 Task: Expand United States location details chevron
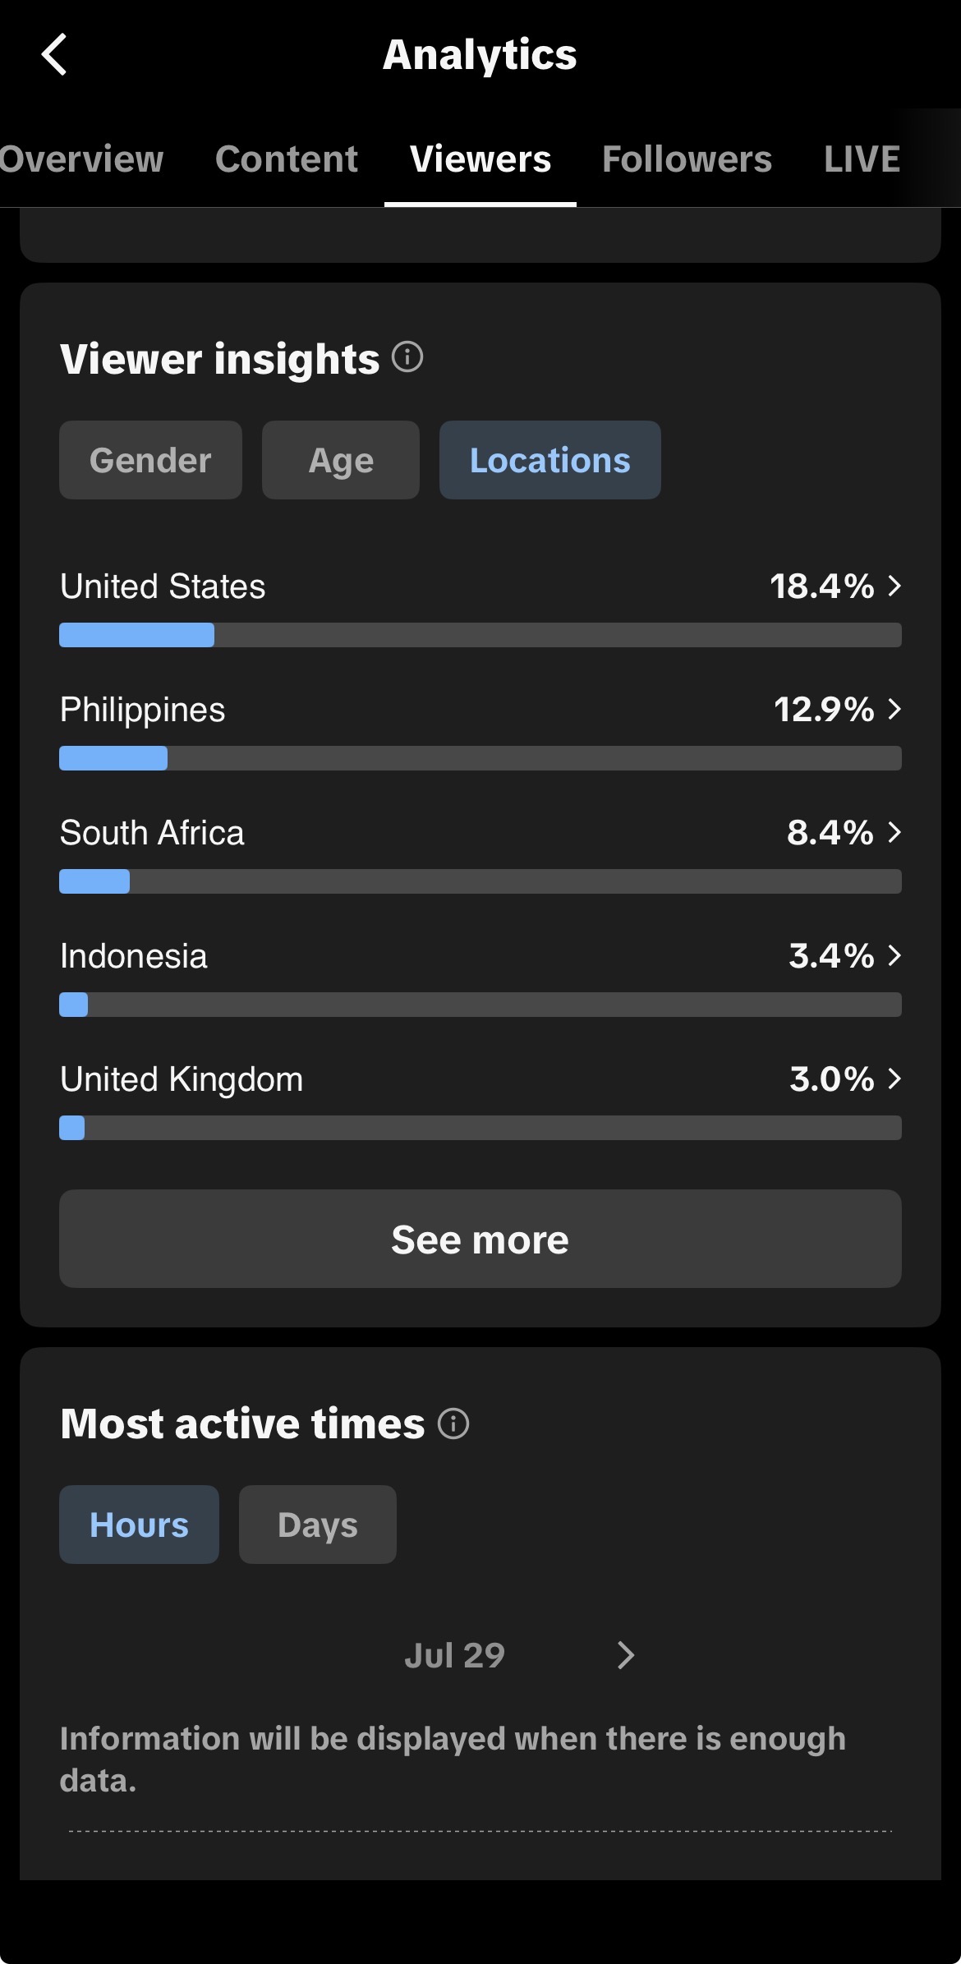(895, 586)
